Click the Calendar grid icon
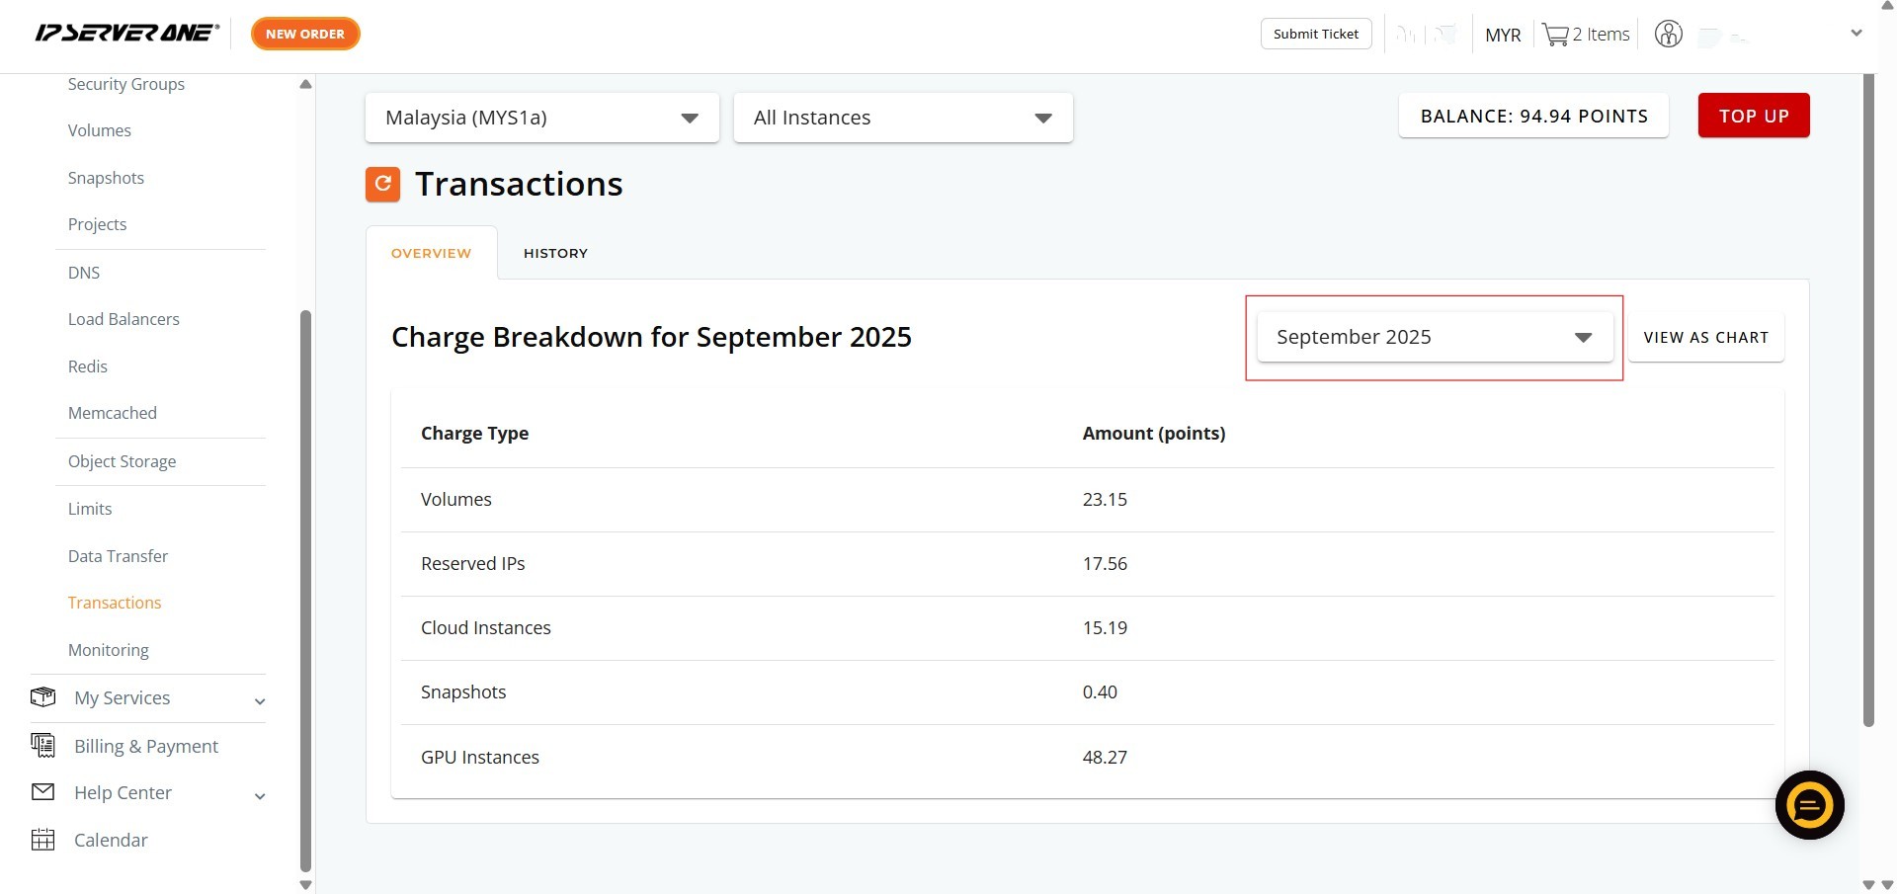 point(42,840)
